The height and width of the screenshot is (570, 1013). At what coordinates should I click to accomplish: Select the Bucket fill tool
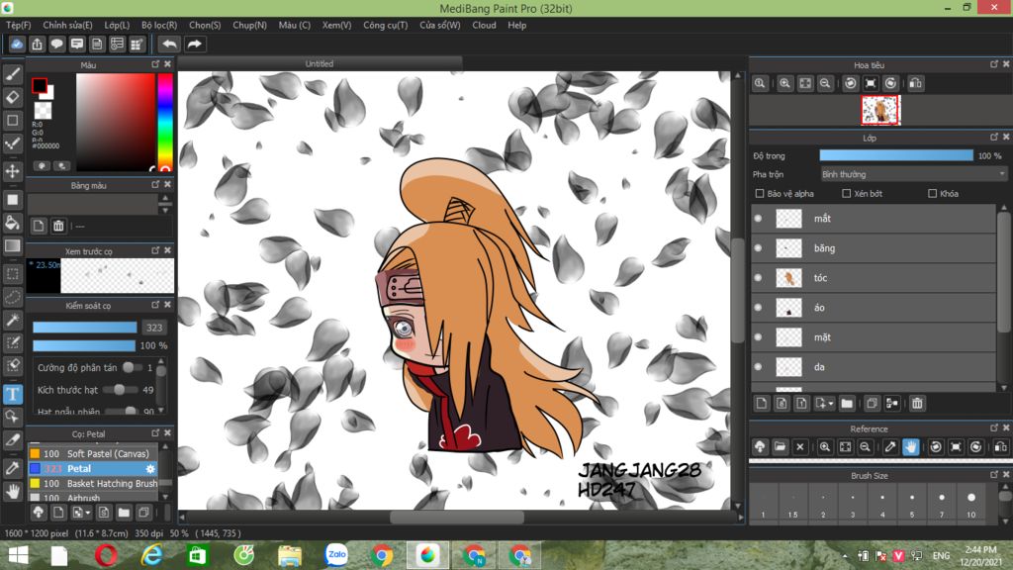12,223
